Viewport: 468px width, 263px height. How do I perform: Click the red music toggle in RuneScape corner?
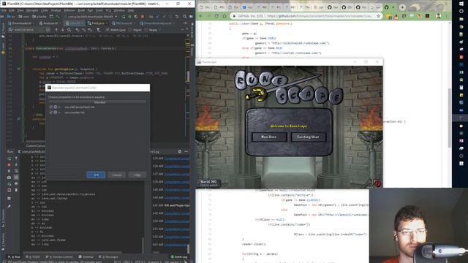coord(377,183)
